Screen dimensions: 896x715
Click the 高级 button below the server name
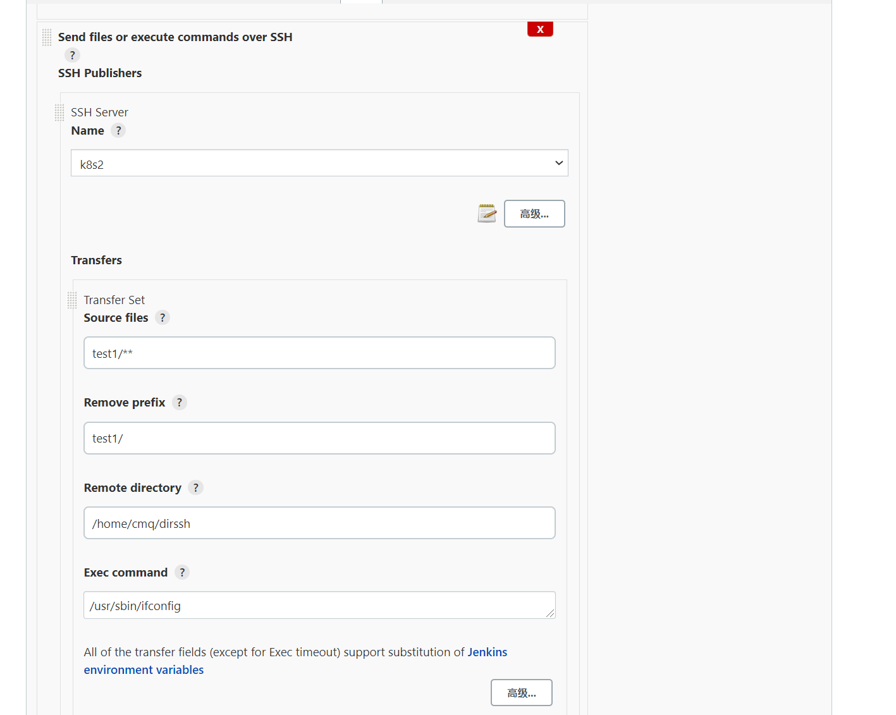534,213
